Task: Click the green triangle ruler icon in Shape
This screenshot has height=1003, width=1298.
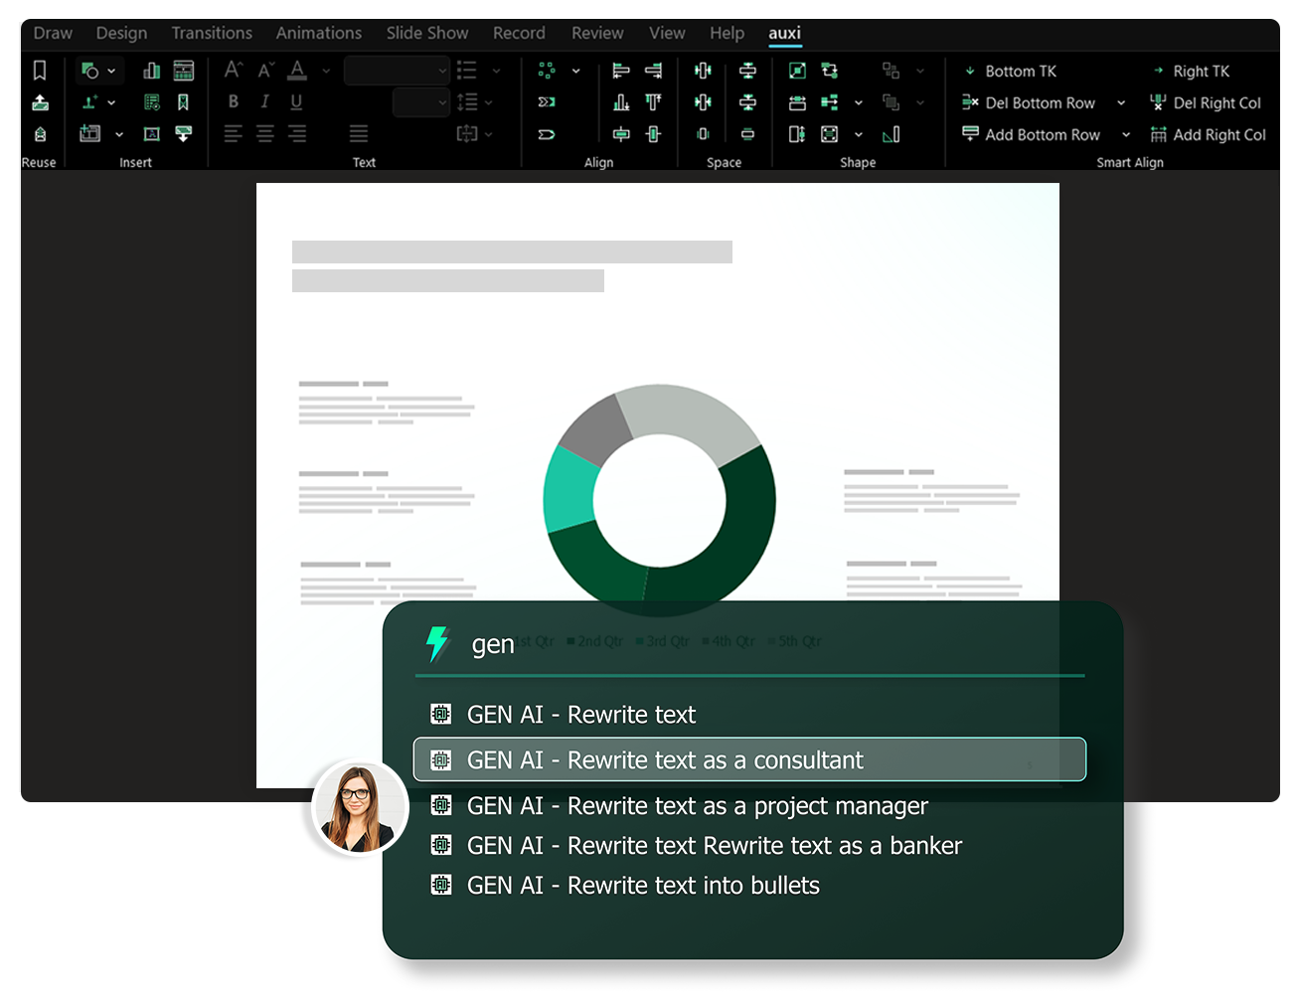Action: coord(892,134)
